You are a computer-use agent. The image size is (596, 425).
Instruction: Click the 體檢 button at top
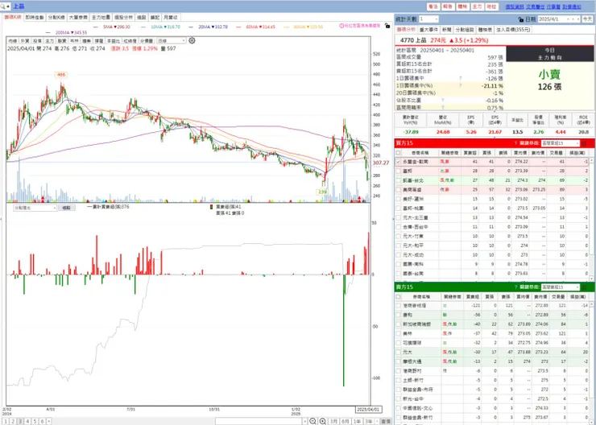pyautogui.click(x=462, y=6)
